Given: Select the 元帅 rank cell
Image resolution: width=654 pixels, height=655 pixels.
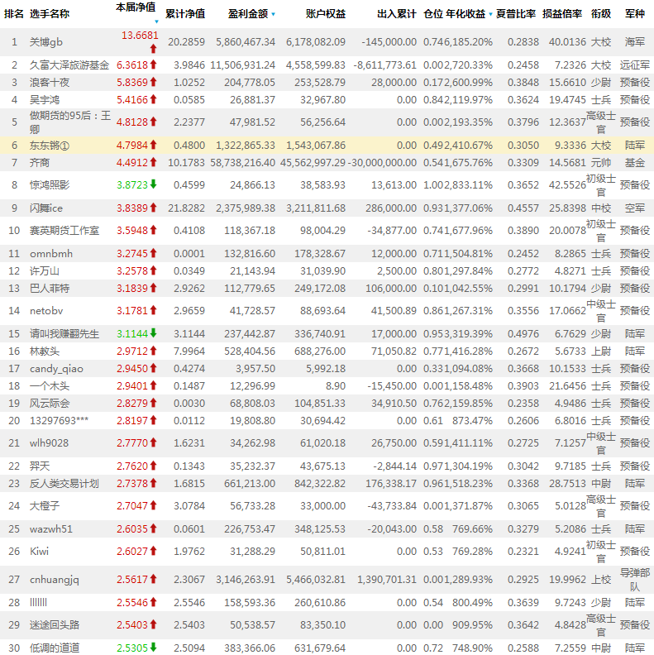Looking at the screenshot, I should point(601,162).
